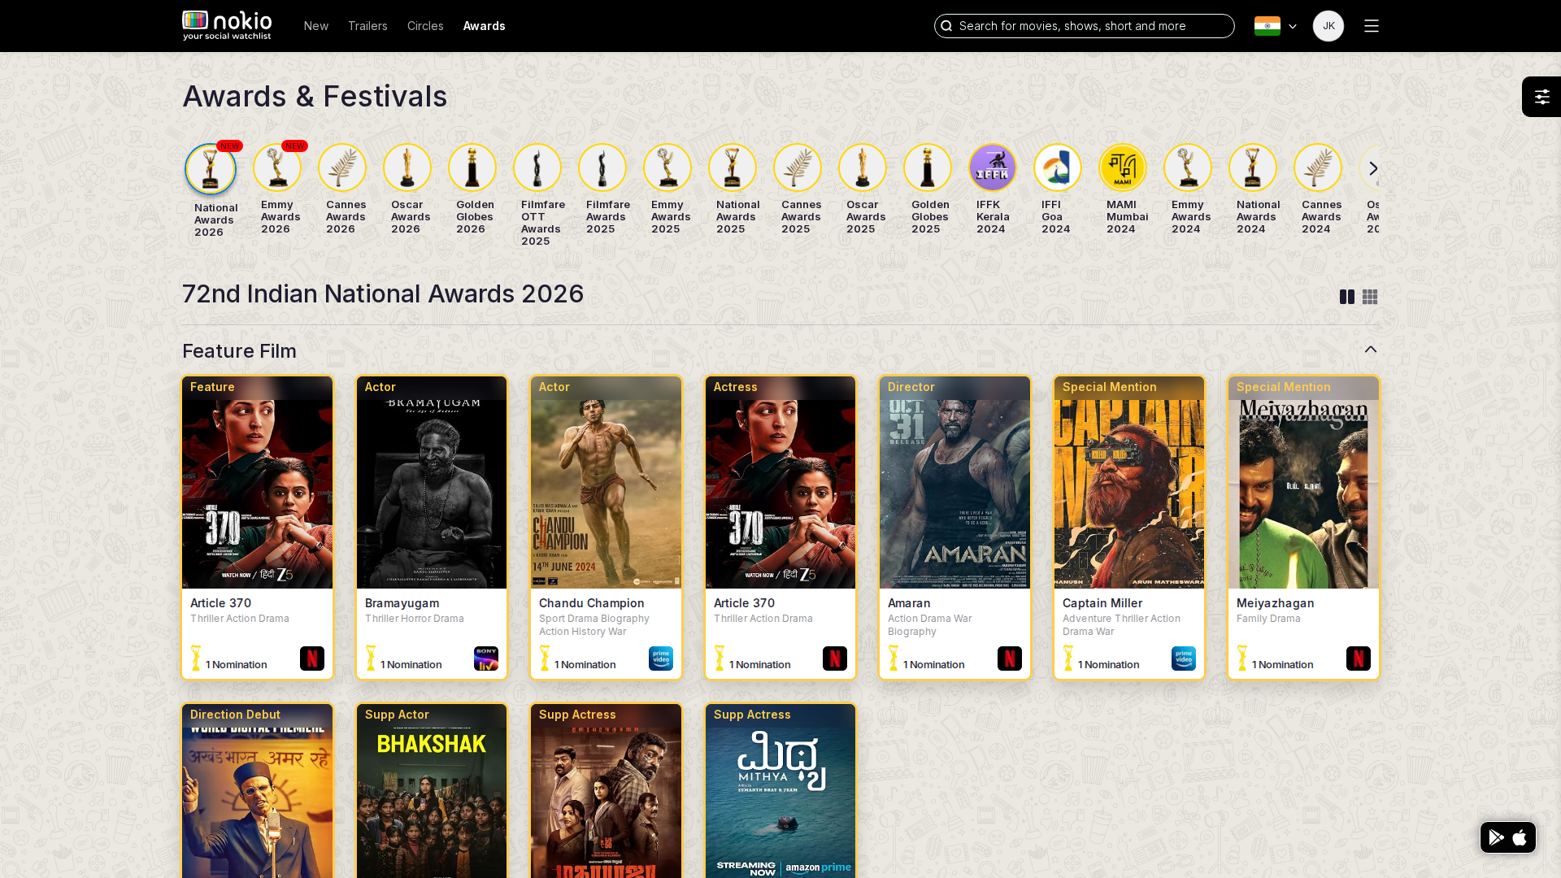Open Bhakshak Supp Actor poster
The height and width of the screenshot is (878, 1561).
tap(432, 791)
